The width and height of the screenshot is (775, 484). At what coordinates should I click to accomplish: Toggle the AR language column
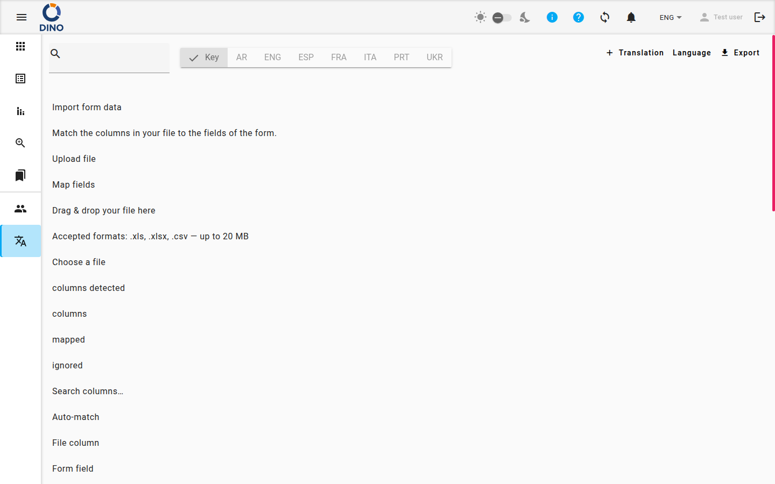point(242,58)
